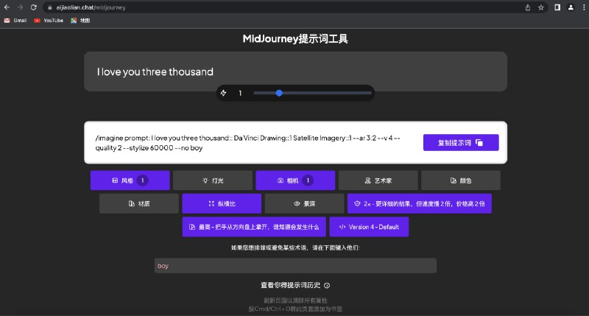Click the blue slider handle
The image size is (589, 316).
tap(279, 93)
